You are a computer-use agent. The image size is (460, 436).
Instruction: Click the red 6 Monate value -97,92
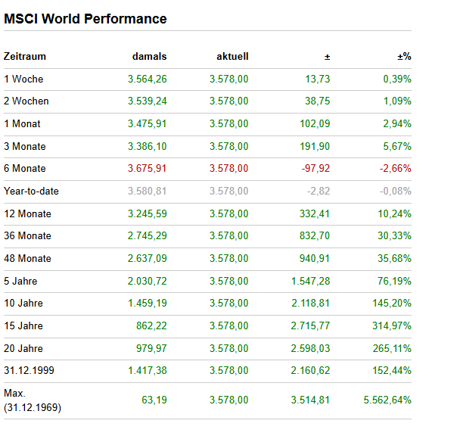(x=313, y=169)
